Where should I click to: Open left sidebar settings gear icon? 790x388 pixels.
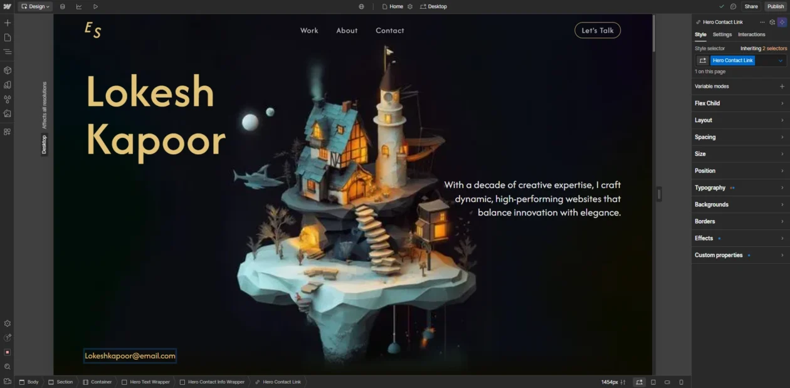click(8, 323)
